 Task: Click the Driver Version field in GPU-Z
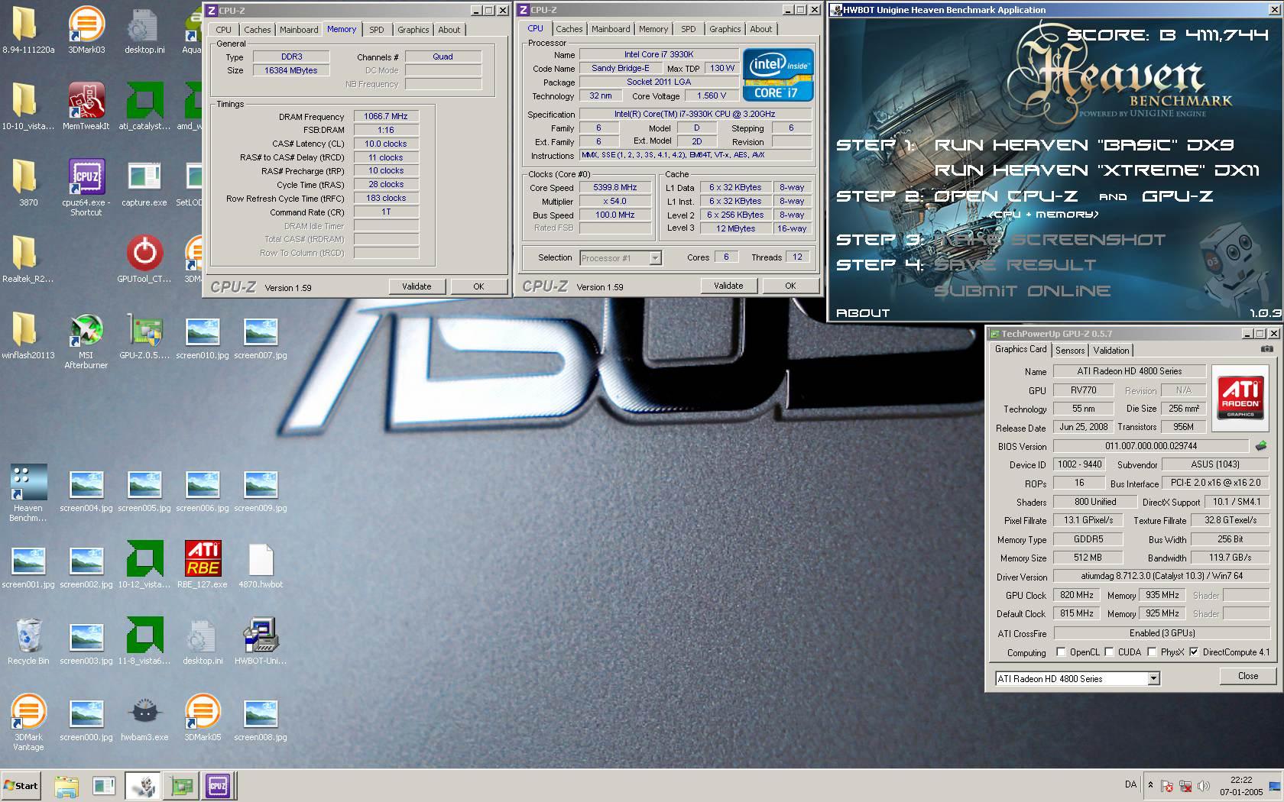(x=1161, y=577)
